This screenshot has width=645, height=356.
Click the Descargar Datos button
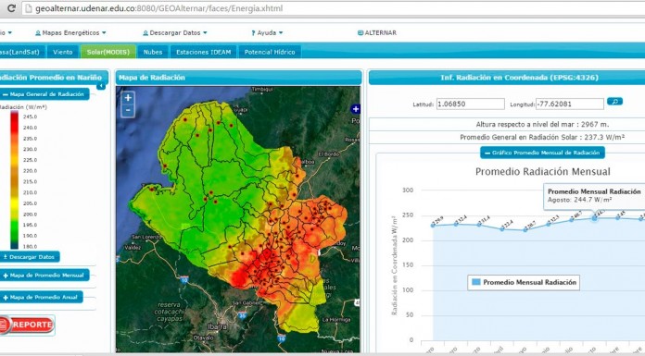[x=30, y=257]
